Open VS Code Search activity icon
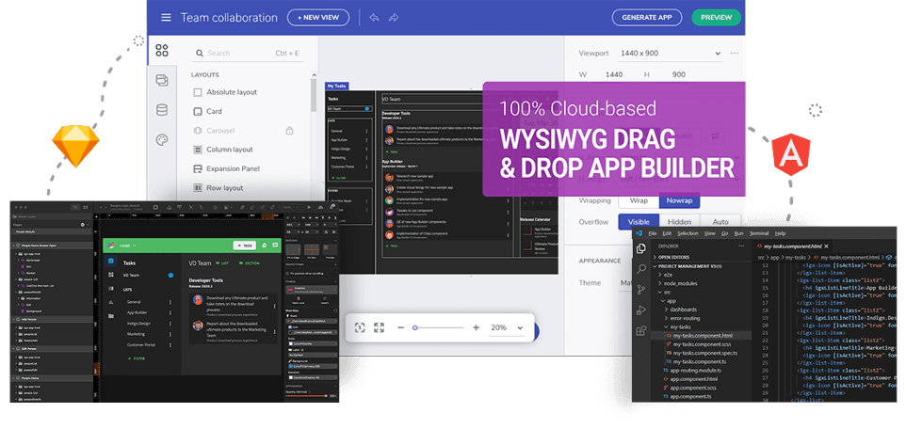Viewport: 906px width, 429px height. click(x=640, y=268)
